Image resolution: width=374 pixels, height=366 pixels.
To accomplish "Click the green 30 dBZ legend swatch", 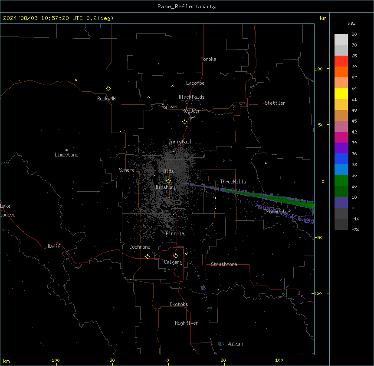I will point(341,181).
